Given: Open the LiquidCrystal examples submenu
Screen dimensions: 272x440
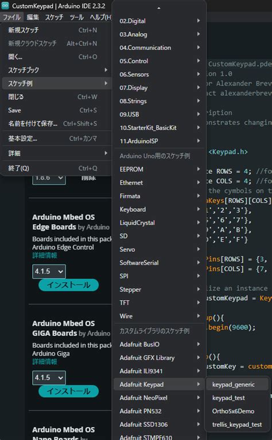Looking at the screenshot, I should 160,223.
